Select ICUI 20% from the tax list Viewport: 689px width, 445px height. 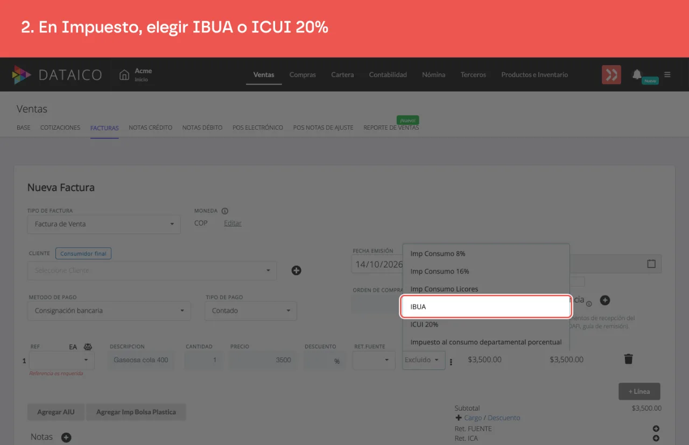tap(486, 324)
